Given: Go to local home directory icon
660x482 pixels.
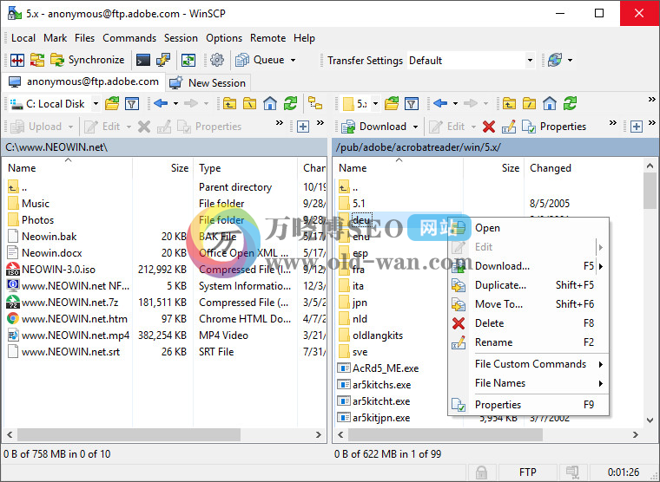Looking at the screenshot, I should pyautogui.click(x=270, y=103).
